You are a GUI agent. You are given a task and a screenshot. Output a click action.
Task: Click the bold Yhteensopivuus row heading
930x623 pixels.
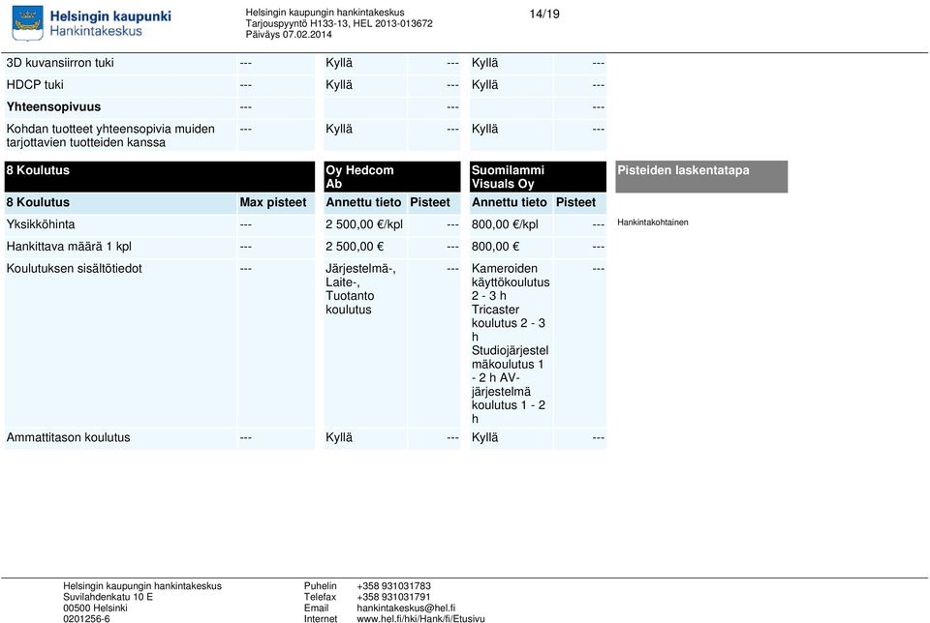[53, 107]
